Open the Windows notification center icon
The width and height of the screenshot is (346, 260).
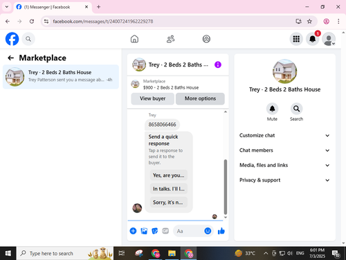click(336, 253)
